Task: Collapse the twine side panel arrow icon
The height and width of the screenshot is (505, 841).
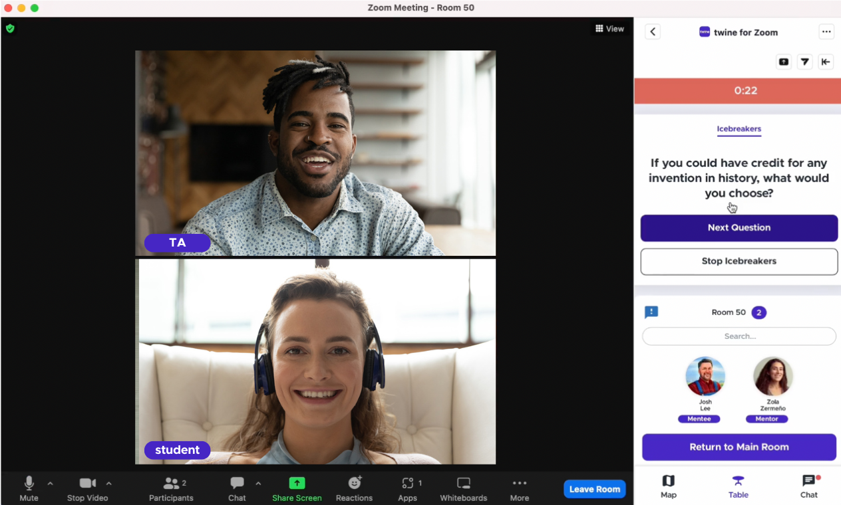Action: pyautogui.click(x=826, y=62)
